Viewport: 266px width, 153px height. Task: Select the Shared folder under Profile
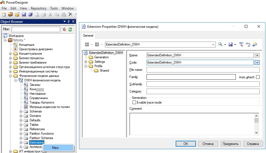(104, 71)
